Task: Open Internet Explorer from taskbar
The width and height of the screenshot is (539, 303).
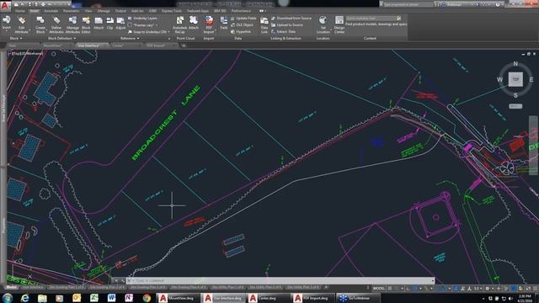Action: 24,298
